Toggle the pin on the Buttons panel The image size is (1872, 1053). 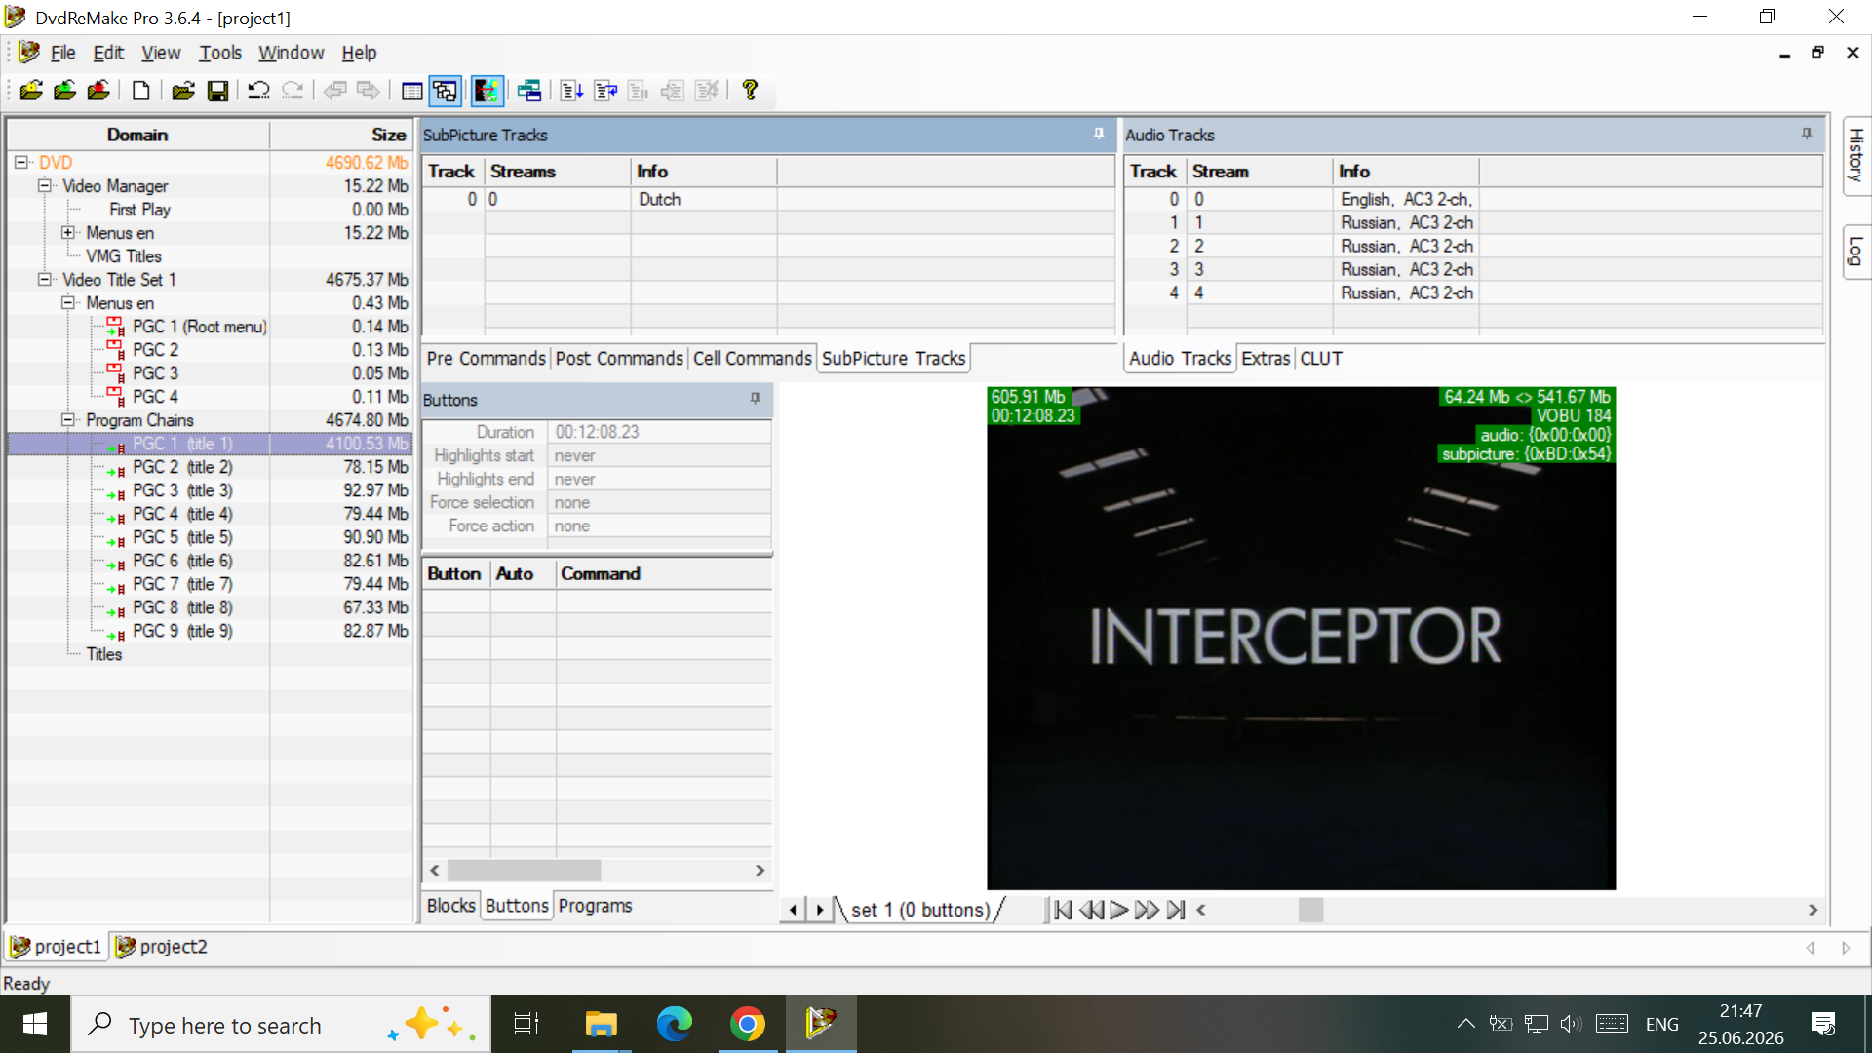coord(755,399)
